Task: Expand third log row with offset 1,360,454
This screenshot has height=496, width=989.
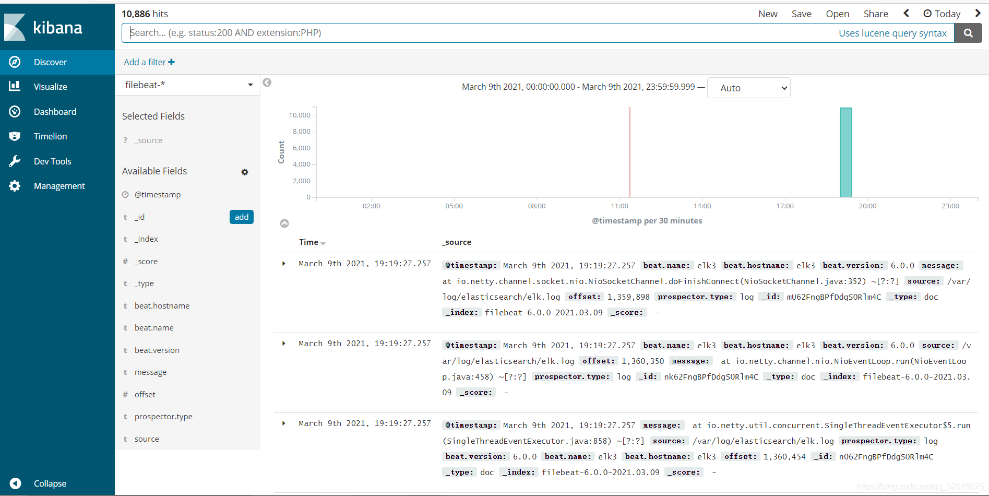Action: tap(283, 423)
